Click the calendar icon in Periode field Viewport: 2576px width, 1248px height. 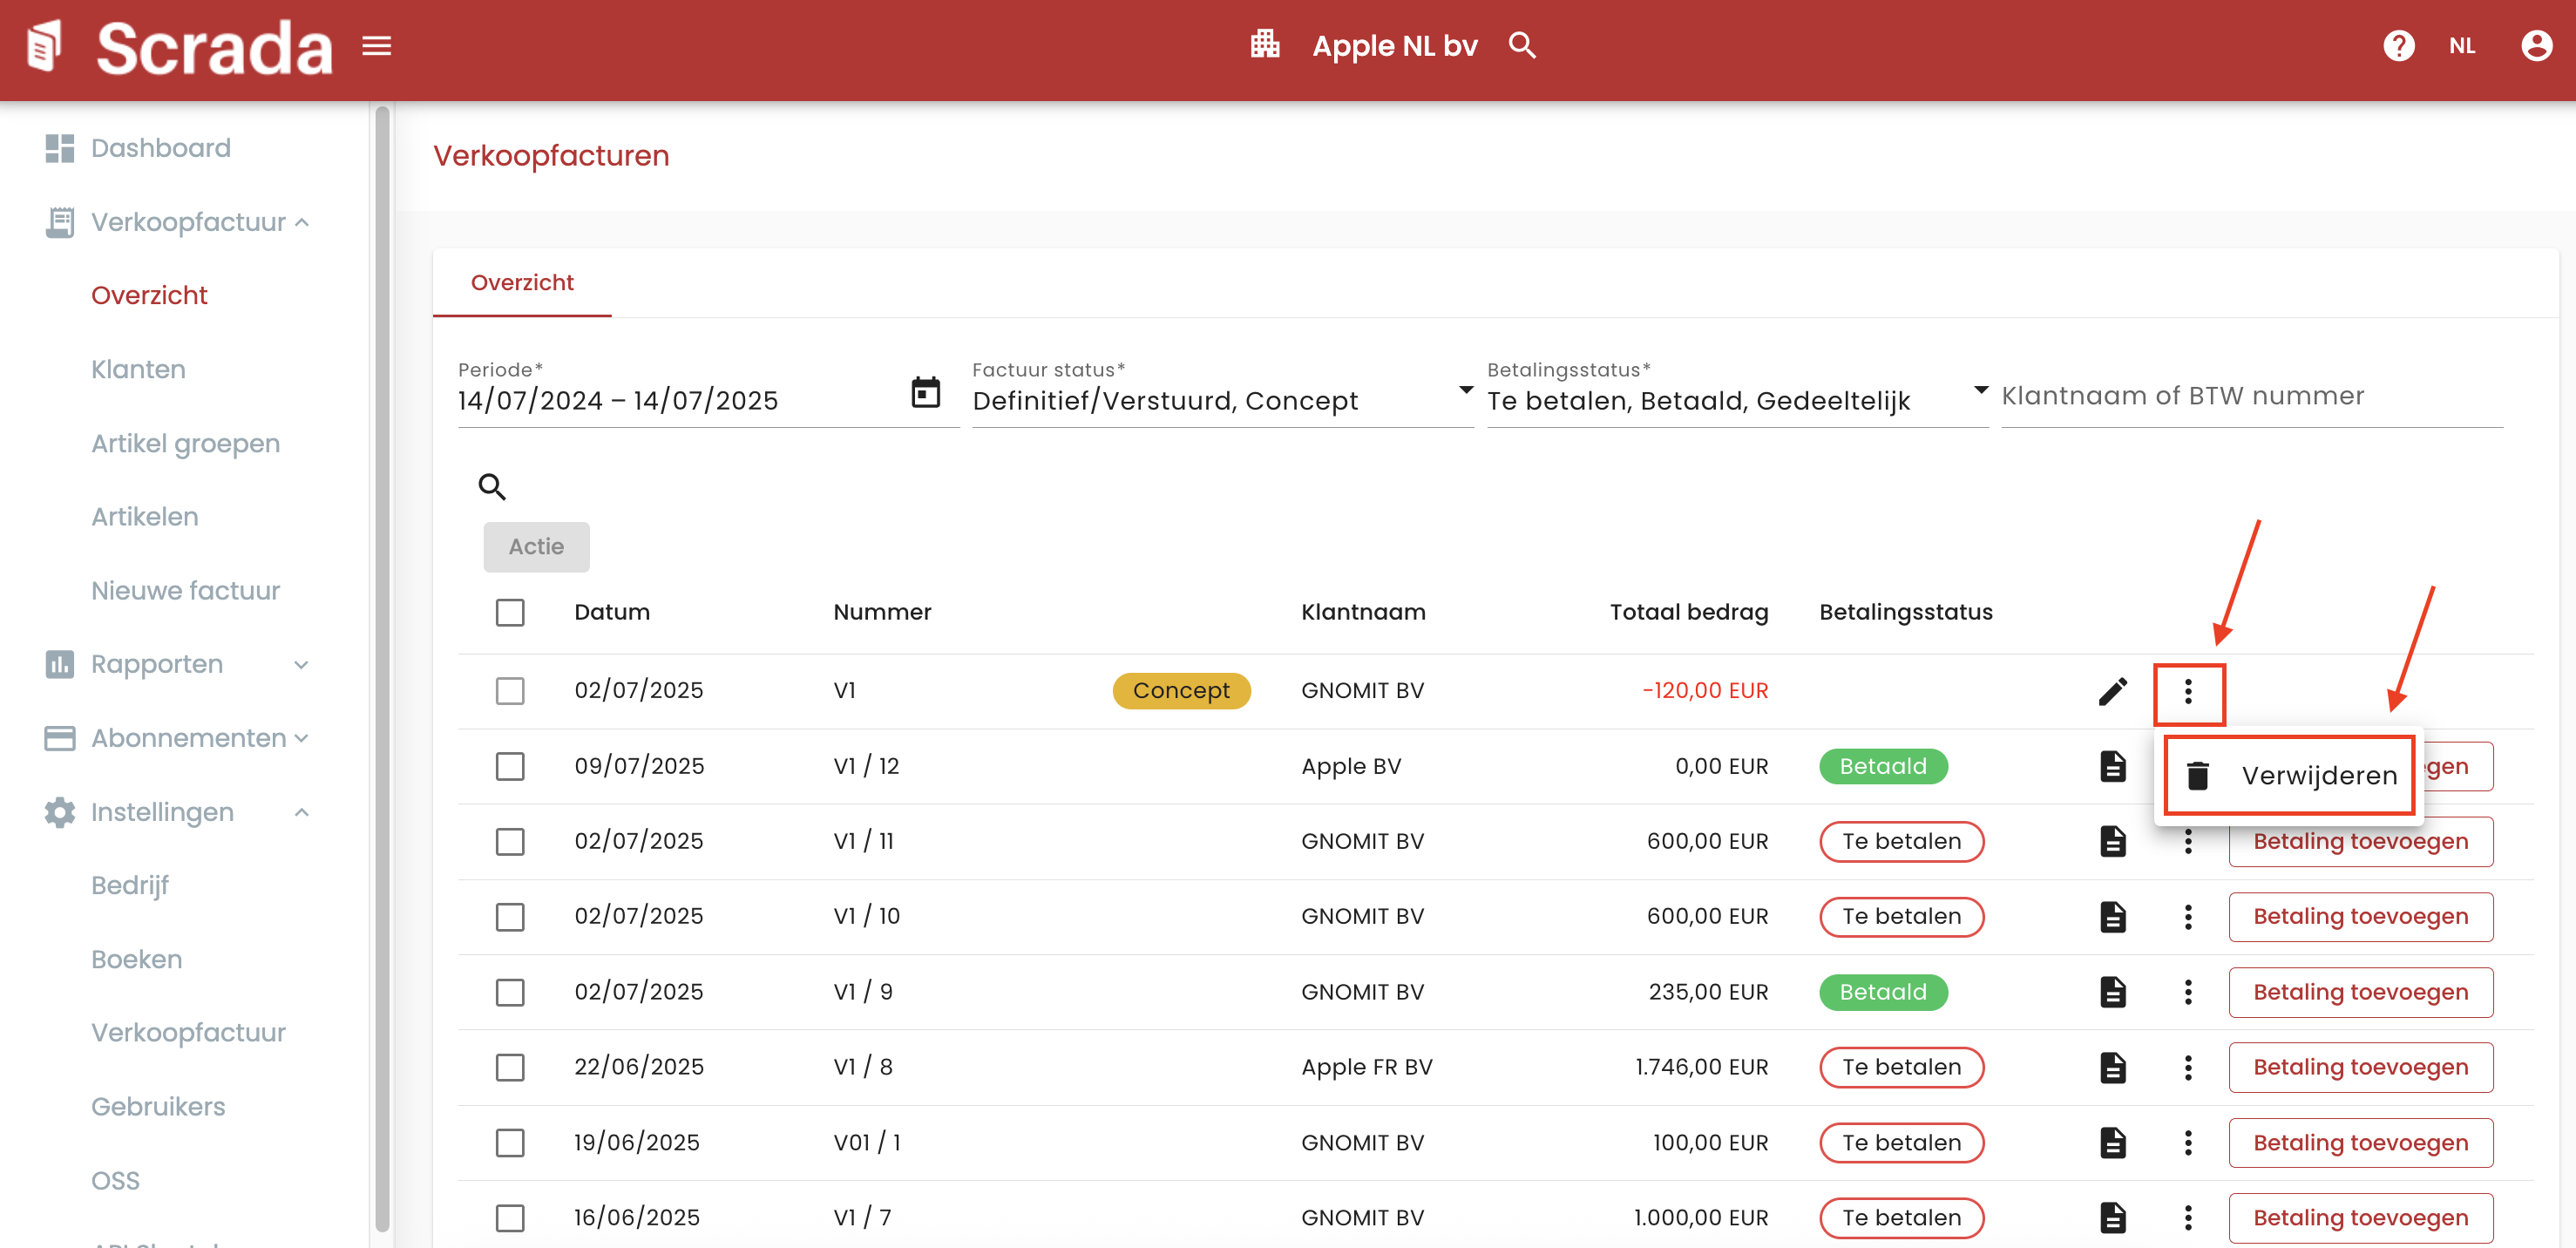(x=925, y=393)
